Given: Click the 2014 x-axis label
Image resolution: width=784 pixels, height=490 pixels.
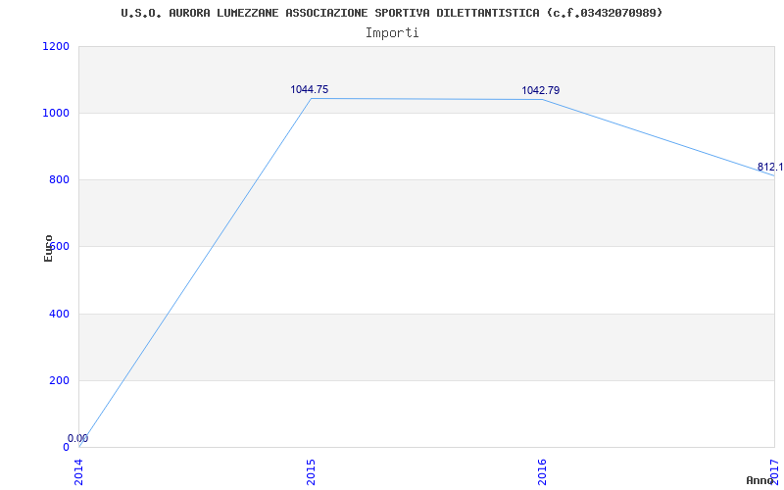Looking at the screenshot, I should [79, 472].
